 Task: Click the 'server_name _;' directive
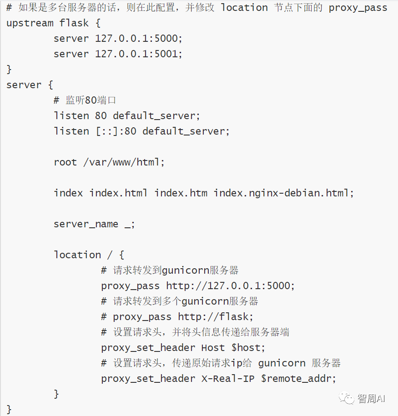94,224
